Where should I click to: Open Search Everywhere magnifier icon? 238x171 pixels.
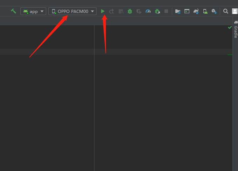coord(225,11)
